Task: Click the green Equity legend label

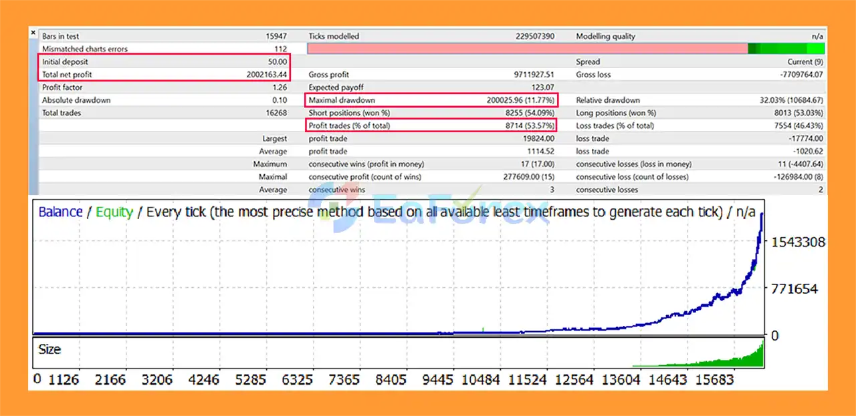Action: point(114,212)
